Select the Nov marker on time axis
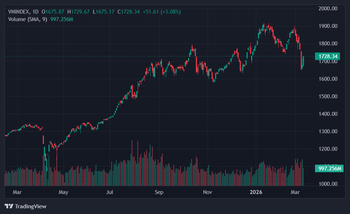This screenshot has width=350, height=214. [207, 192]
